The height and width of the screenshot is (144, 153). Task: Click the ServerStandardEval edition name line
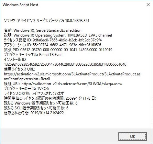coord(43,30)
